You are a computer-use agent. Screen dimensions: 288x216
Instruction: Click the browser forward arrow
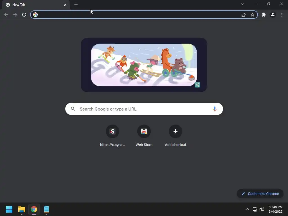point(15,15)
